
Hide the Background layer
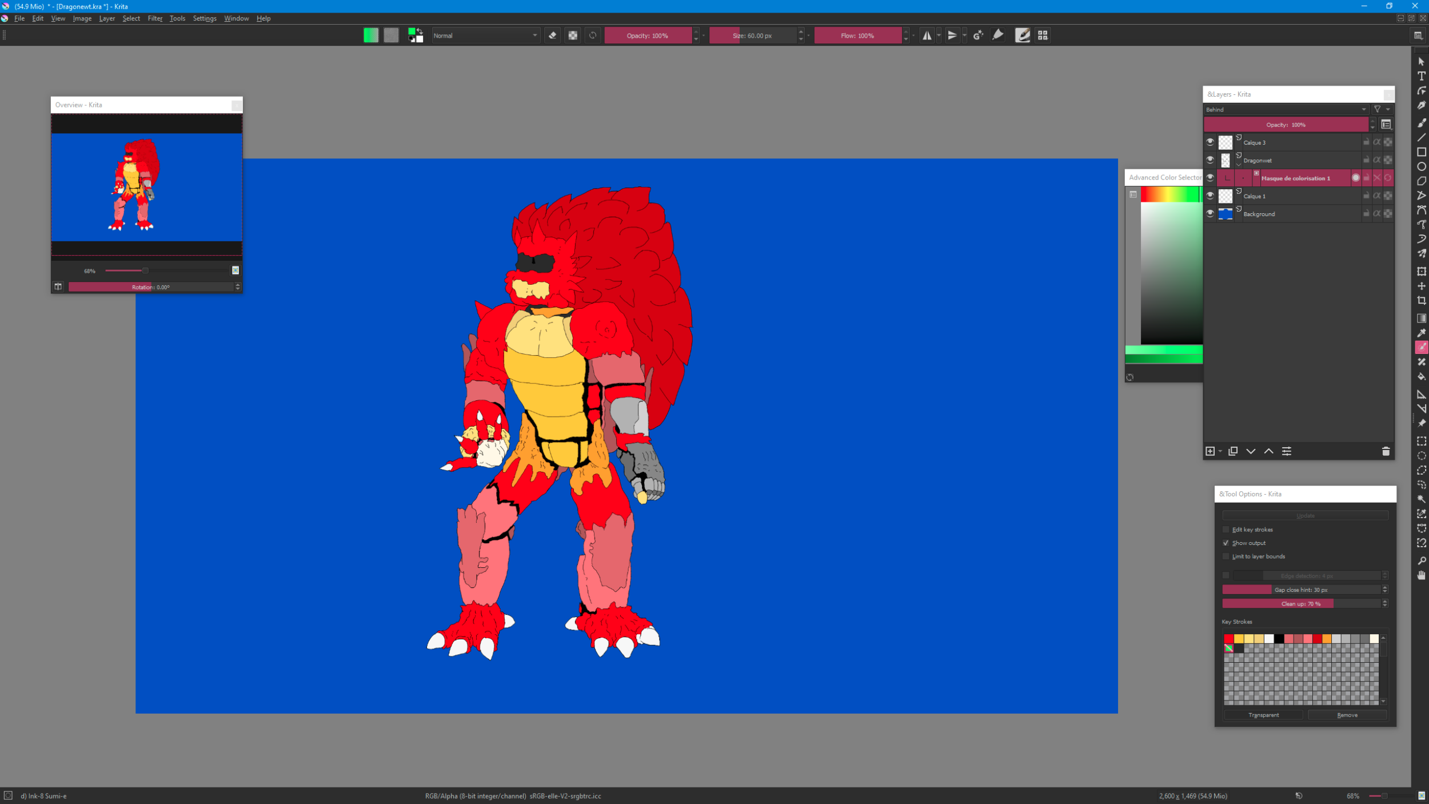tap(1210, 213)
